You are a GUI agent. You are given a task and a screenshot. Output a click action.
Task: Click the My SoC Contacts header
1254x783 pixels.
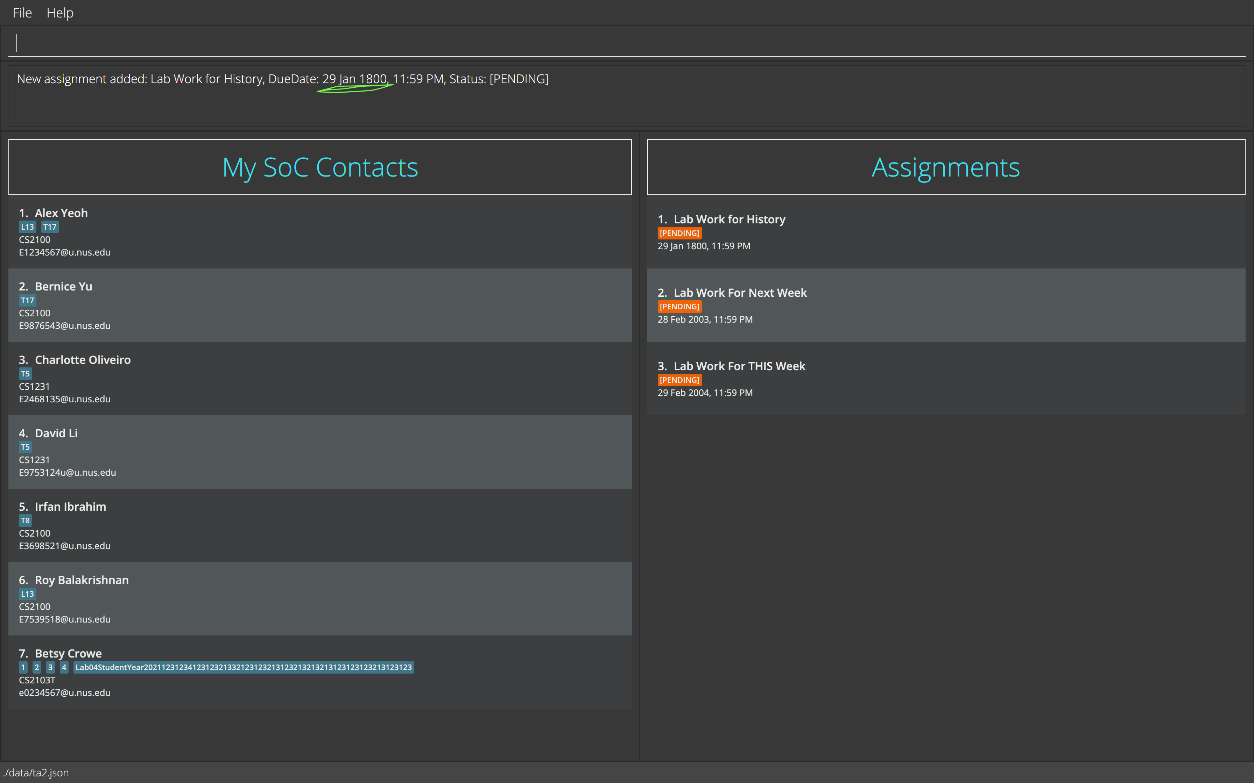320,167
